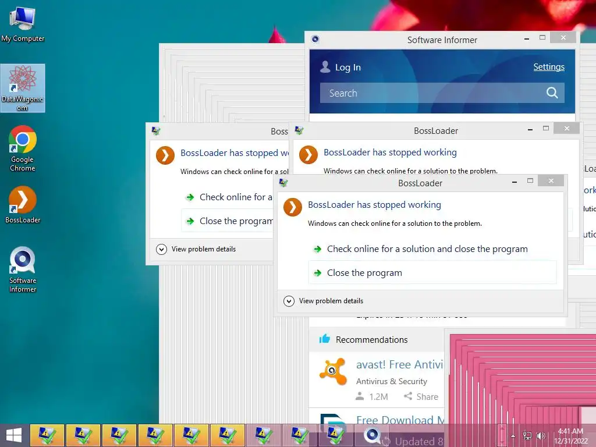596x447 pixels.
Task: Click the Antivirus & Security category text
Action: [x=392, y=381]
